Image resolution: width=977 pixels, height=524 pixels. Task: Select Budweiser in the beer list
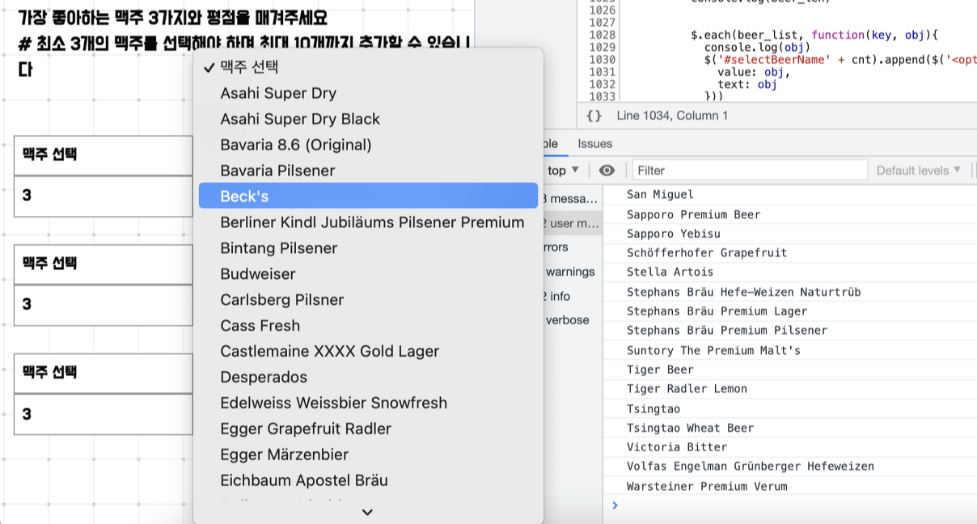pos(368,274)
